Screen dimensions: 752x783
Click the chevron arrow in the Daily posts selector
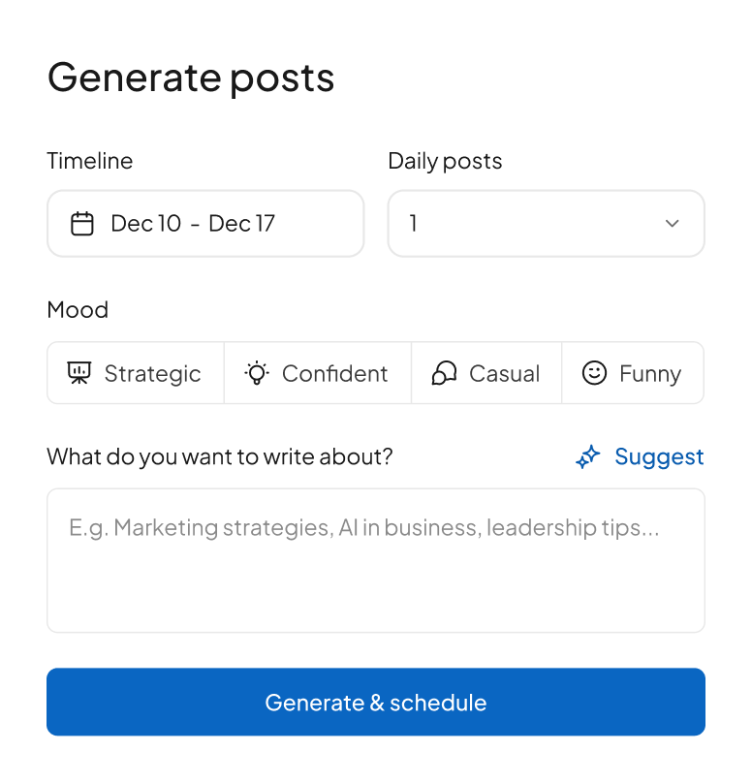(x=671, y=224)
